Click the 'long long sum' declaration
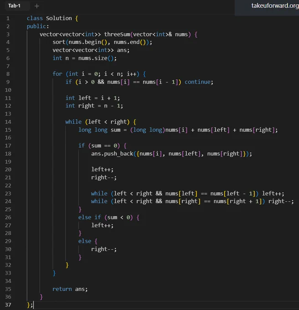 [x=178, y=130]
